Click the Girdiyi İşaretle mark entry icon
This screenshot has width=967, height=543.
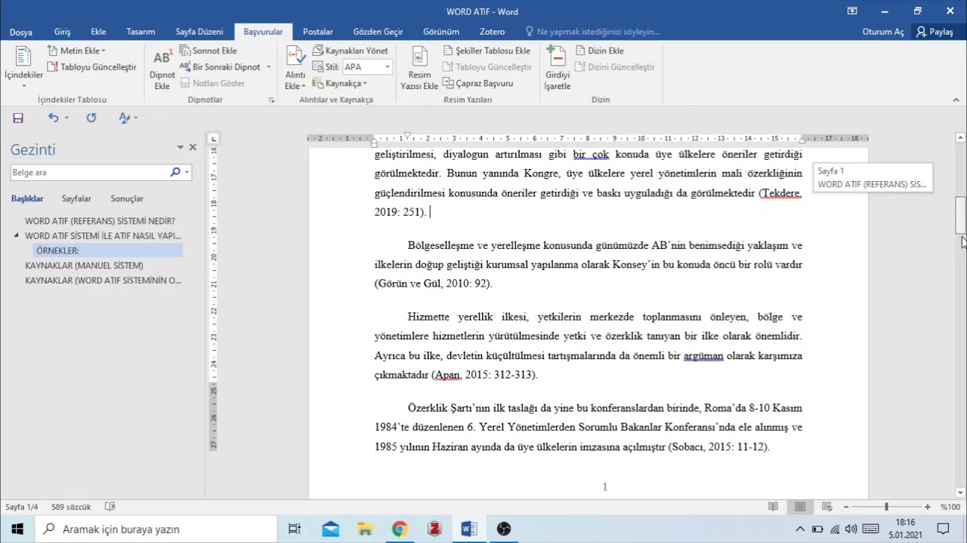pos(557,57)
